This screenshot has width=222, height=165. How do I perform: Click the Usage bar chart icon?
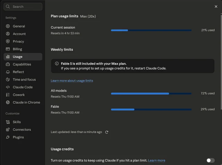8,57
